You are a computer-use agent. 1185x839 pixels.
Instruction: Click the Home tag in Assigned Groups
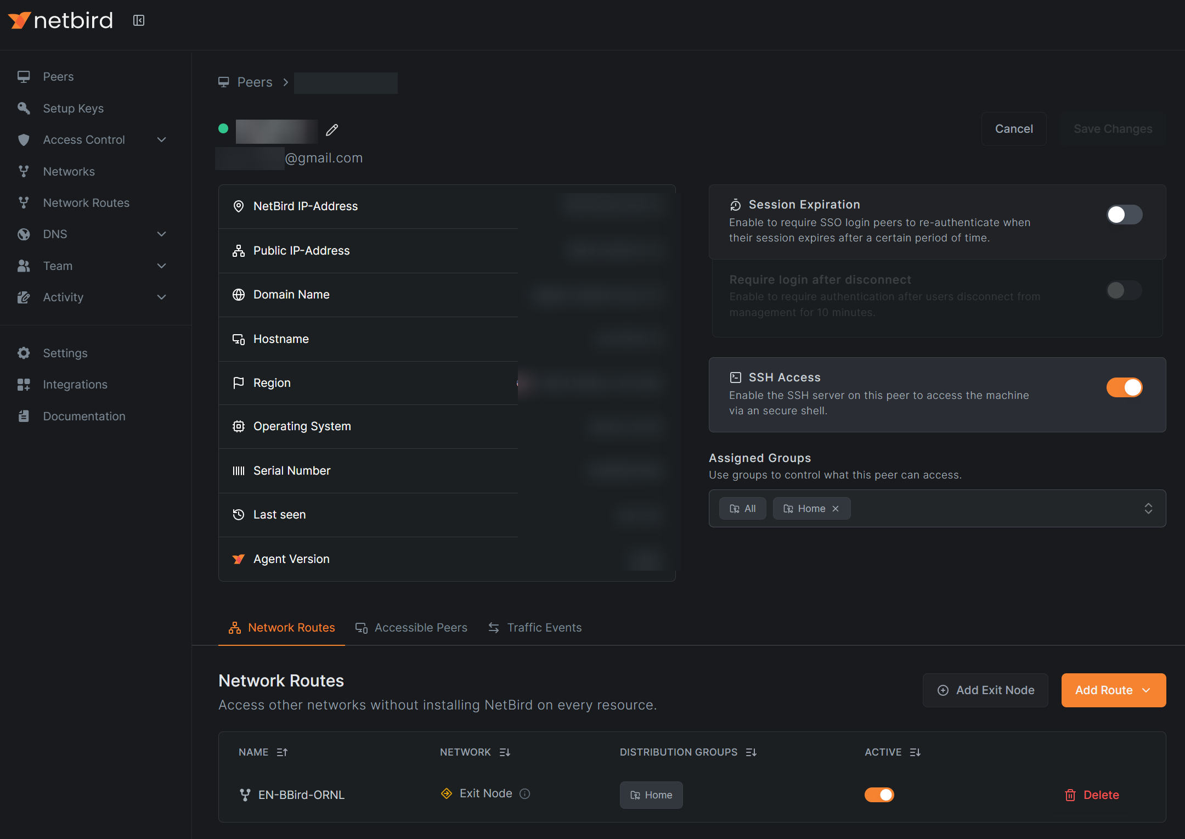click(811, 509)
